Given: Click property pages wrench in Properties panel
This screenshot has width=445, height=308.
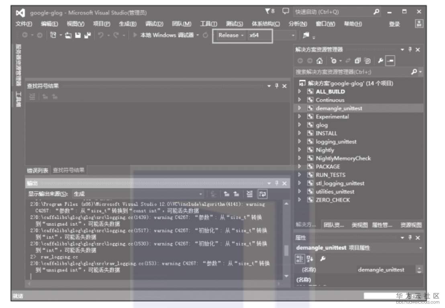Looking at the screenshot, I should point(323,258).
